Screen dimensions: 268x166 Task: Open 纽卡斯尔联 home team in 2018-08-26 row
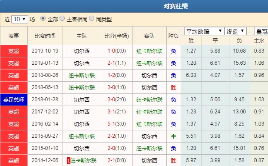click(x=82, y=75)
